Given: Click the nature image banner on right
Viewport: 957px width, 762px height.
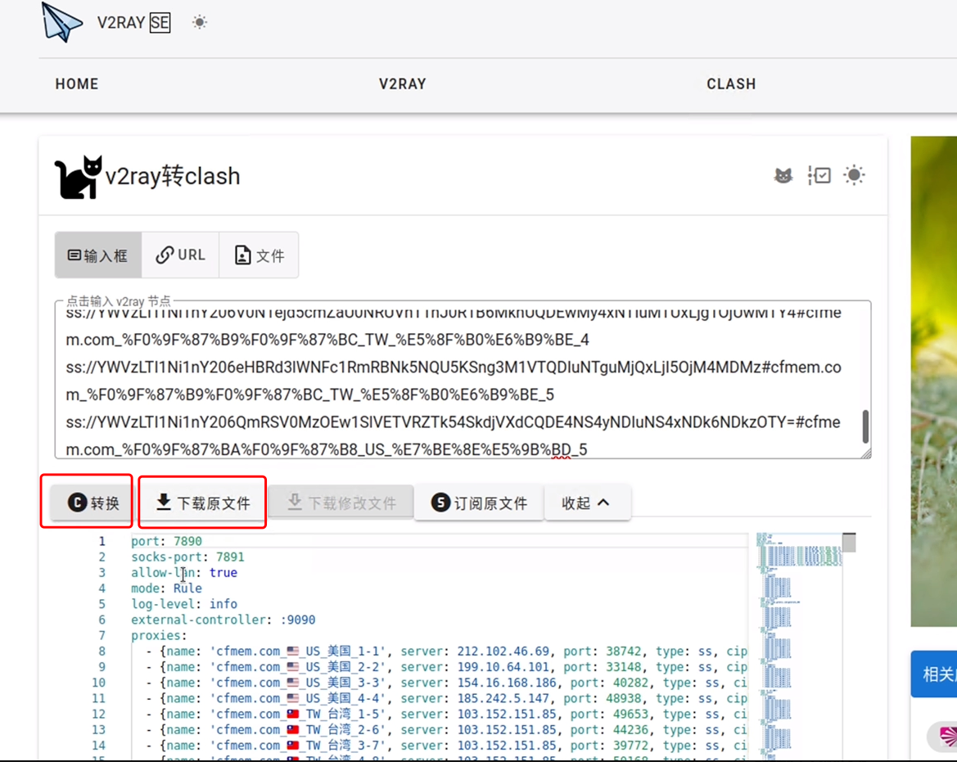Looking at the screenshot, I should tap(934, 381).
